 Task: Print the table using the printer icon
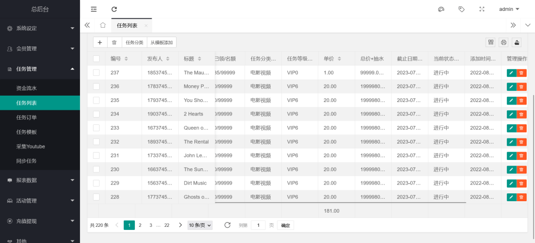click(x=504, y=42)
